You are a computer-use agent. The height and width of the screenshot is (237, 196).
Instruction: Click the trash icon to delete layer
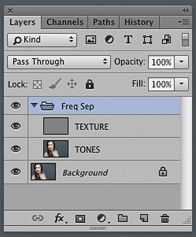coord(165,218)
